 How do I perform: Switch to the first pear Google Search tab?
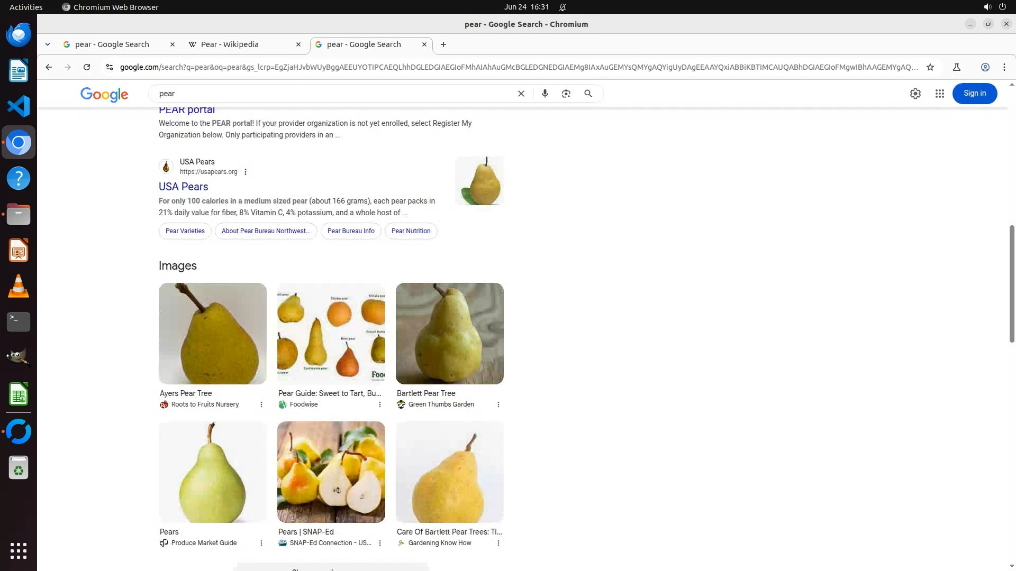(x=112, y=44)
